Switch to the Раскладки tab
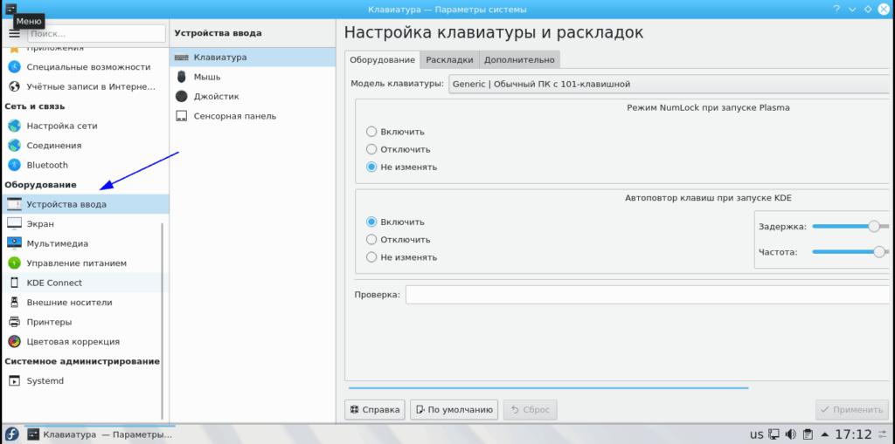The width and height of the screenshot is (895, 444). [449, 60]
